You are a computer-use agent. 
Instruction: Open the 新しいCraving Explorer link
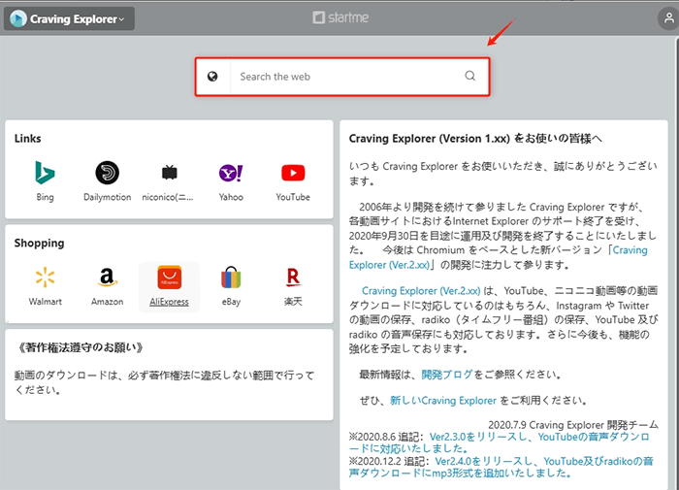click(x=443, y=401)
